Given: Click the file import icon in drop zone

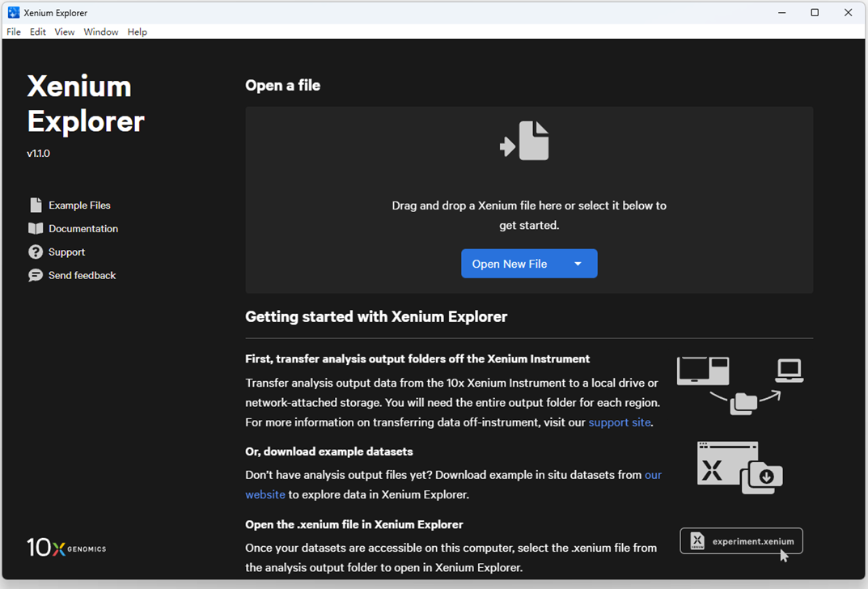Looking at the screenshot, I should [525, 141].
